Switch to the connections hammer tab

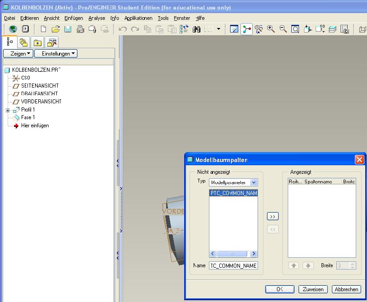pos(51,42)
